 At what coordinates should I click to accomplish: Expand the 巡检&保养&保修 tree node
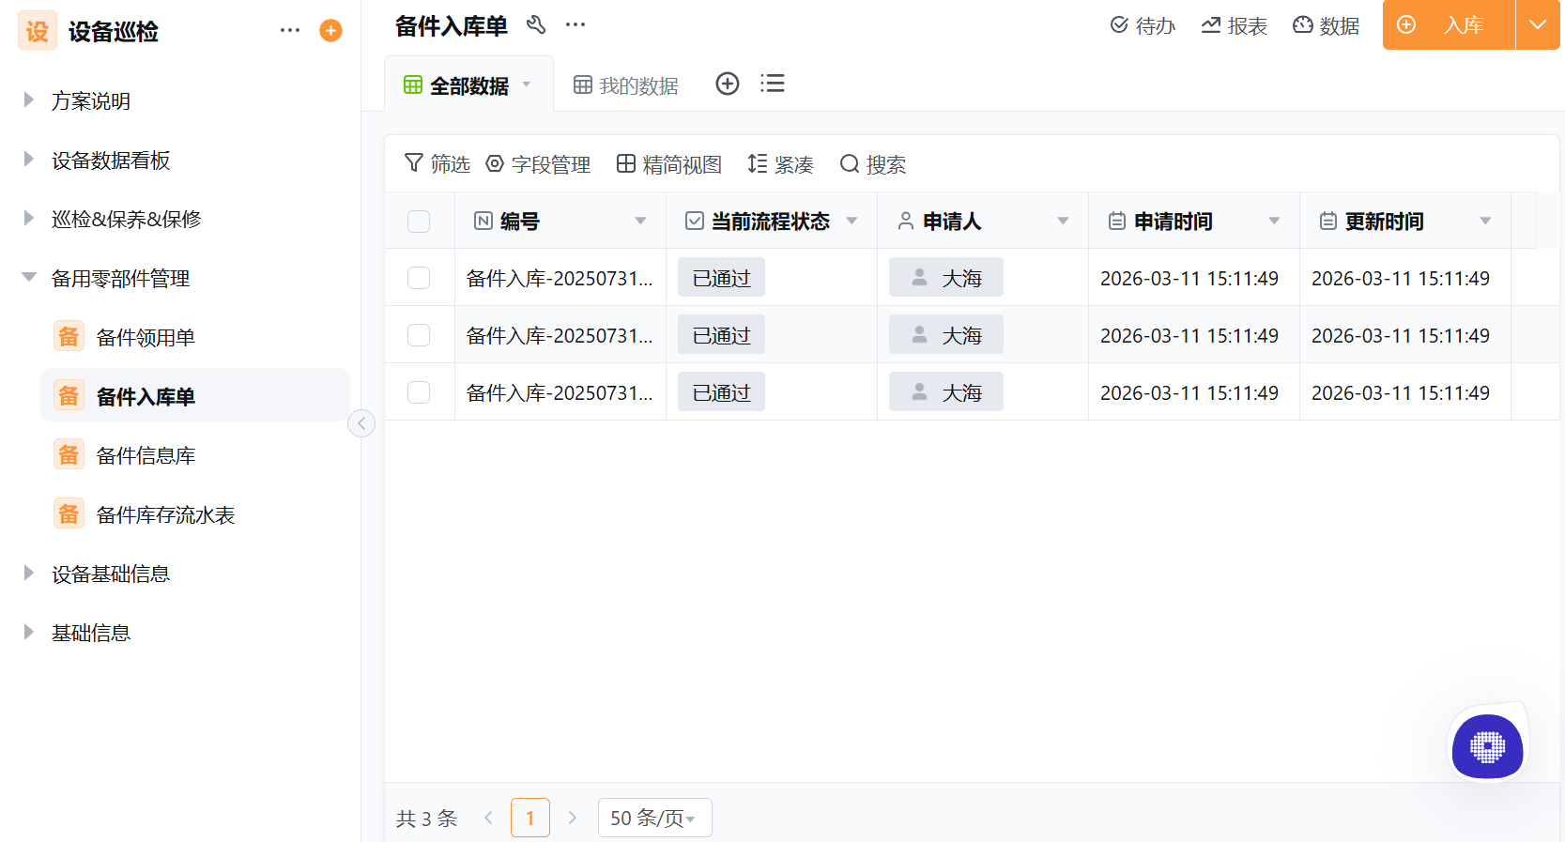29,218
